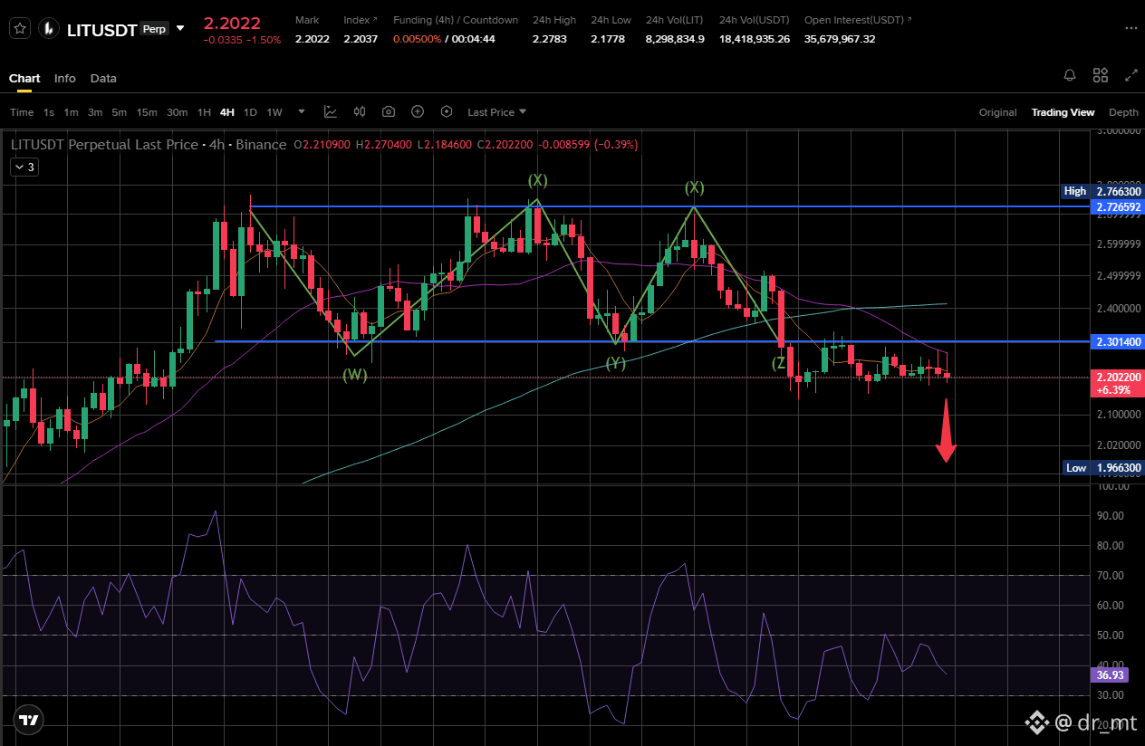Open the more options ellipsis menu
The height and width of the screenshot is (746, 1145).
point(1130,29)
